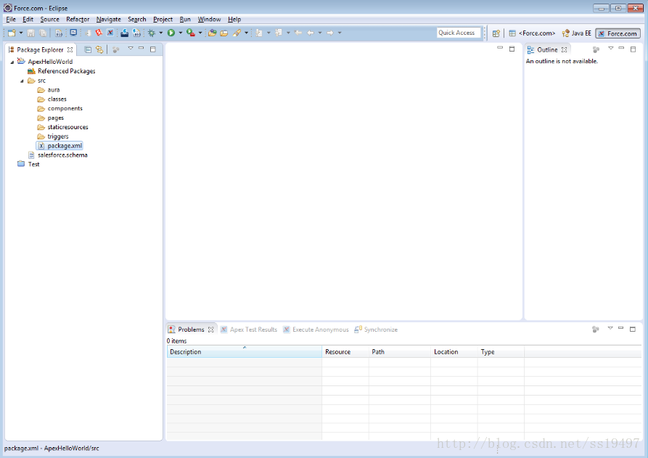648x458 pixels.
Task: Collapse the ApexHelloWorld project node
Action: (12, 62)
